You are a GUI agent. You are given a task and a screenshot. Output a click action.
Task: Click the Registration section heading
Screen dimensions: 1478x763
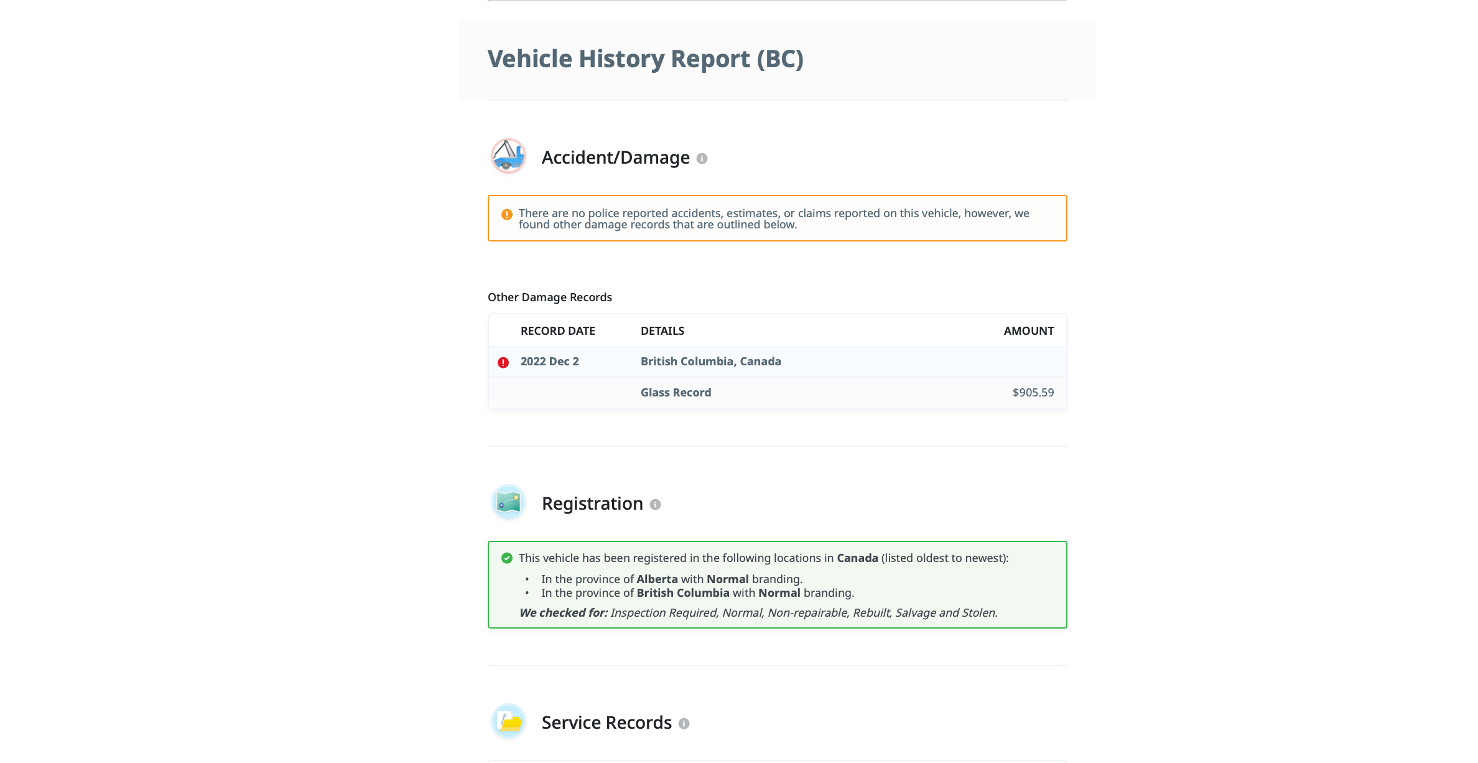click(x=592, y=503)
